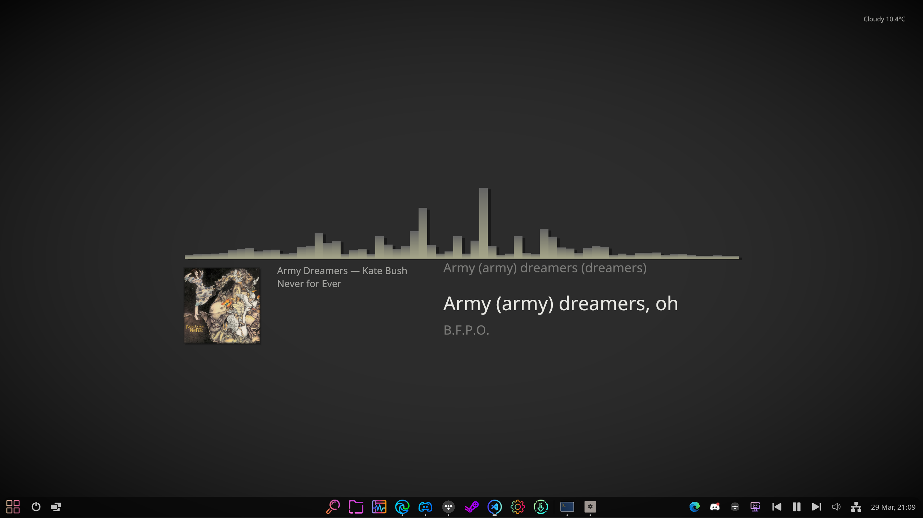Open Visual Studio Code in the dock

coord(494,507)
